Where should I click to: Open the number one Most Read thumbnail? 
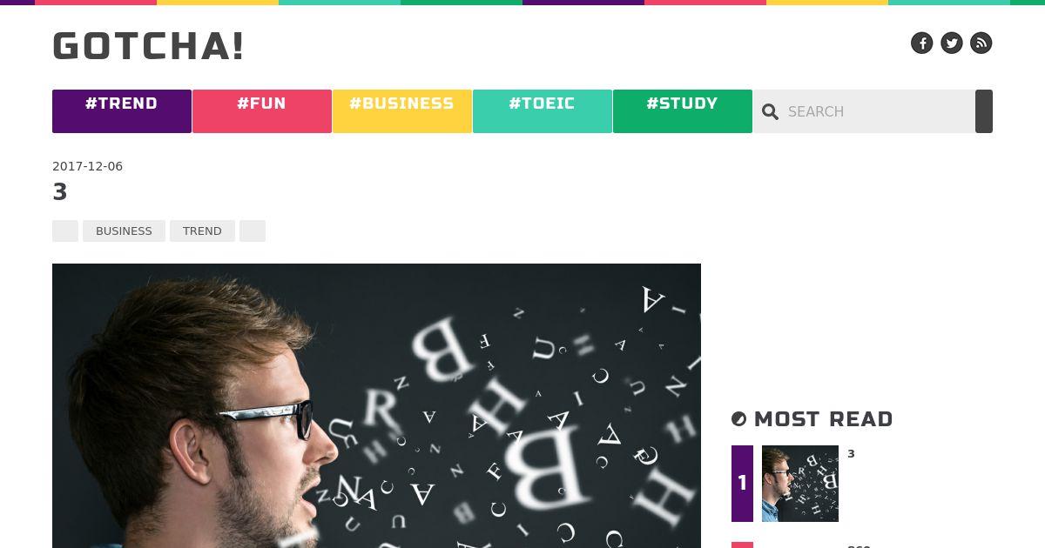point(800,484)
